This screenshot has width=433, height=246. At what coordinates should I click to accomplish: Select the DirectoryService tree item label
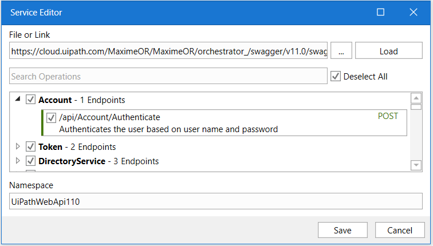click(x=72, y=161)
